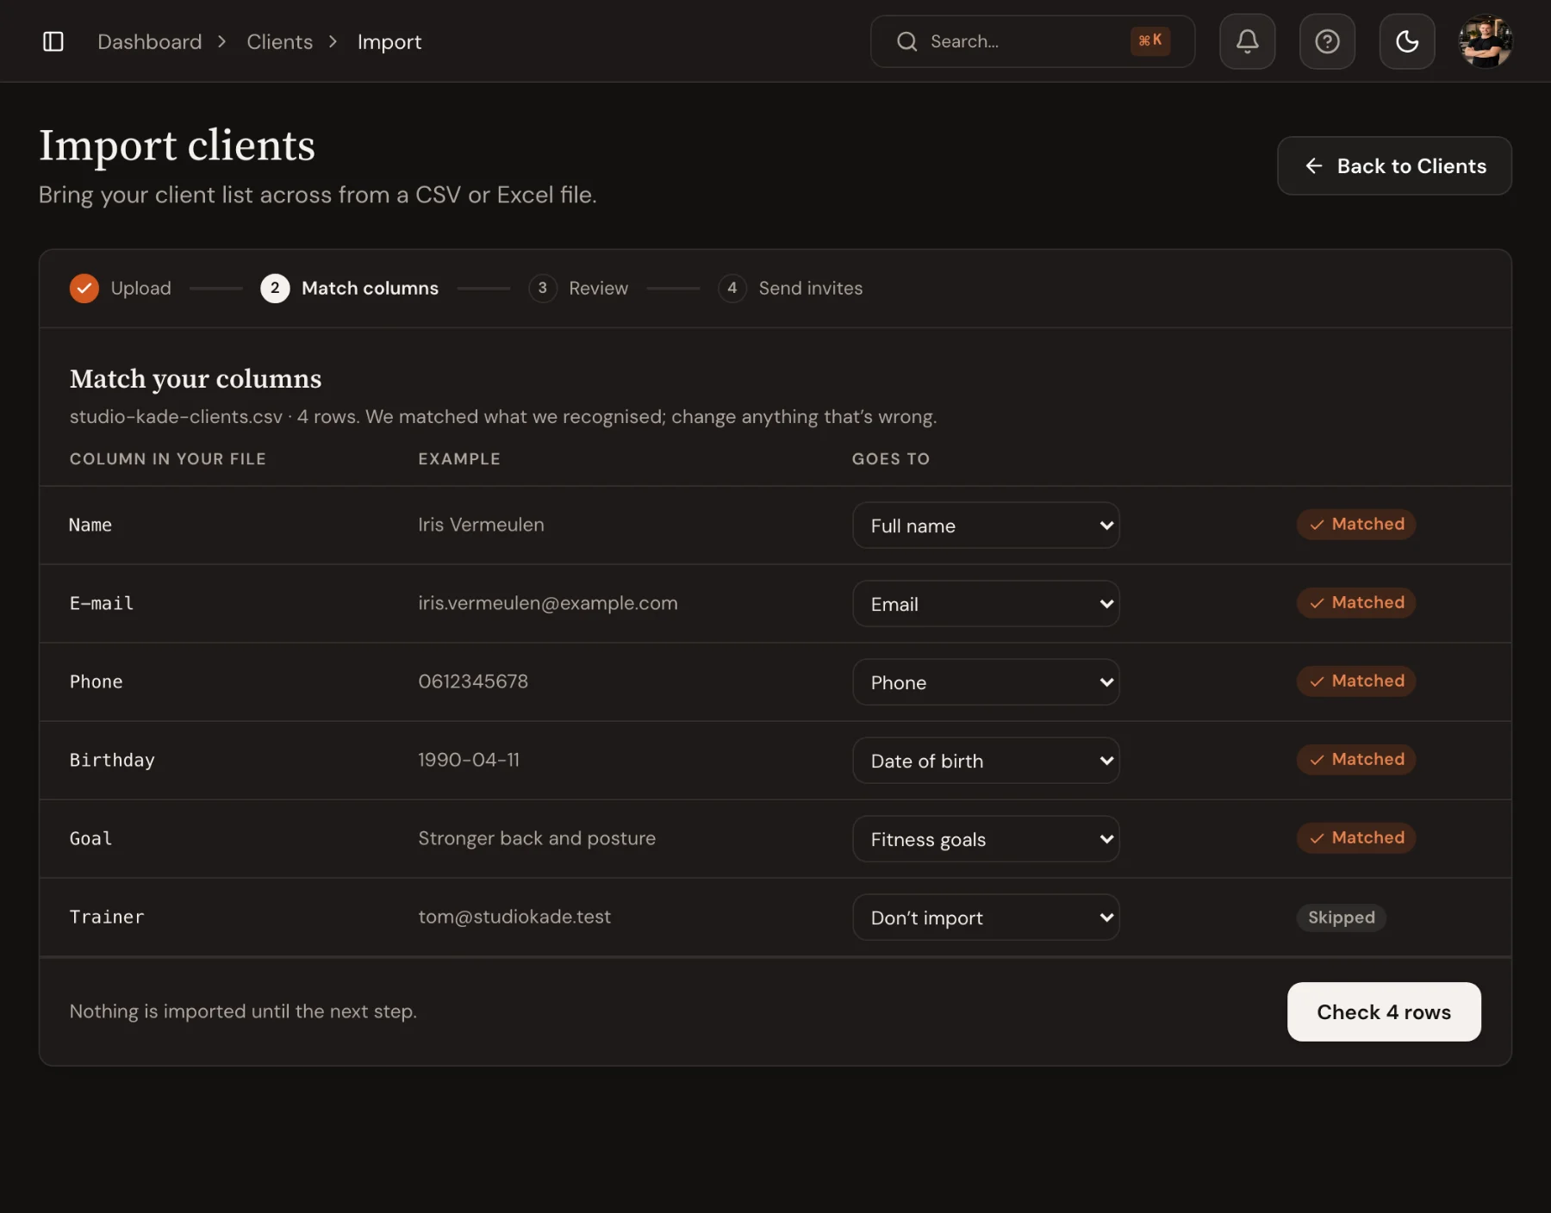Switch theme with the moon icon
Viewport: 1551px width, 1213px height.
tap(1407, 41)
